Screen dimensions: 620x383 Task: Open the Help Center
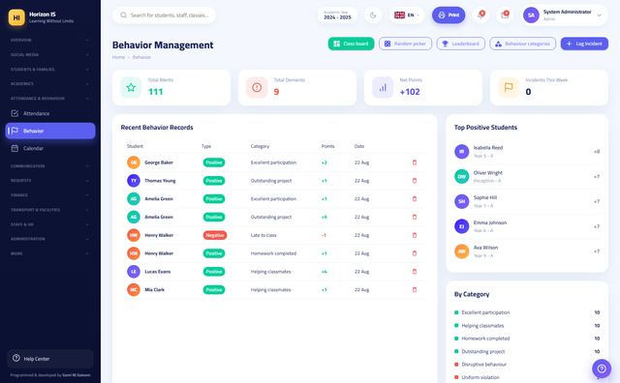click(50, 359)
